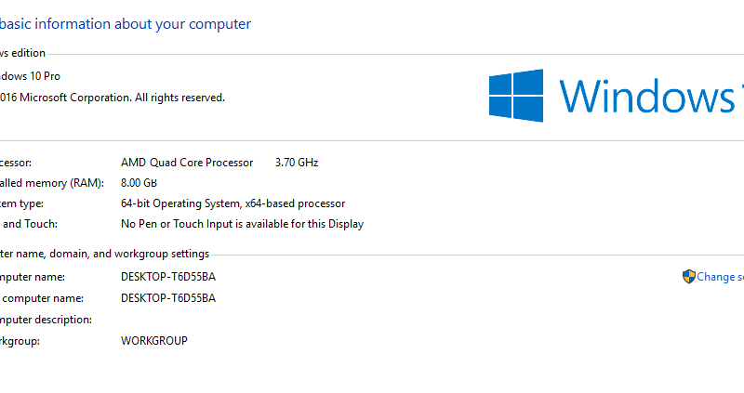The width and height of the screenshot is (744, 393).
Task: Click the large Windows wordmark text
Action: point(651,97)
